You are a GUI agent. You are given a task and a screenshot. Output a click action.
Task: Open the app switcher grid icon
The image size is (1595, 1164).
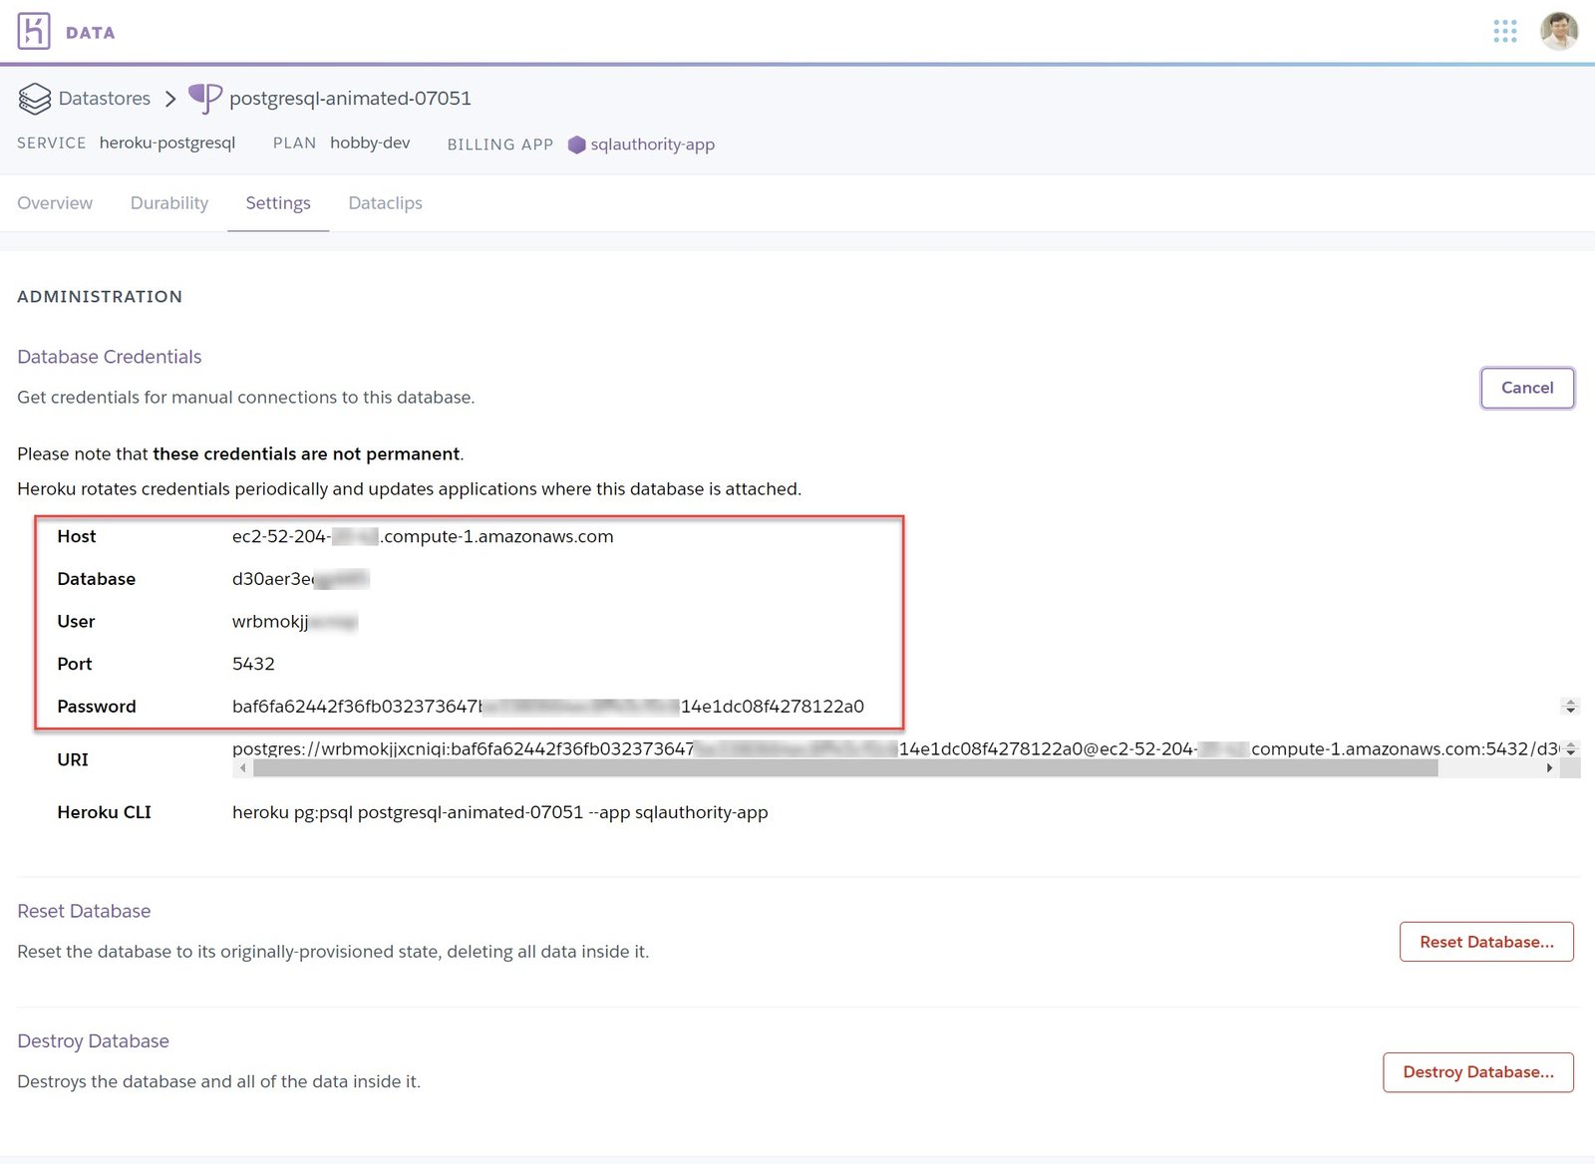(1504, 31)
